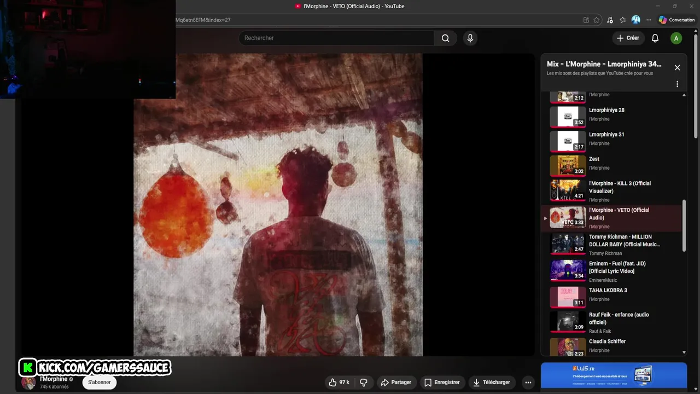The height and width of the screenshot is (394, 700).
Task: Click the playlist scrollbar down arrow
Action: tap(684, 353)
